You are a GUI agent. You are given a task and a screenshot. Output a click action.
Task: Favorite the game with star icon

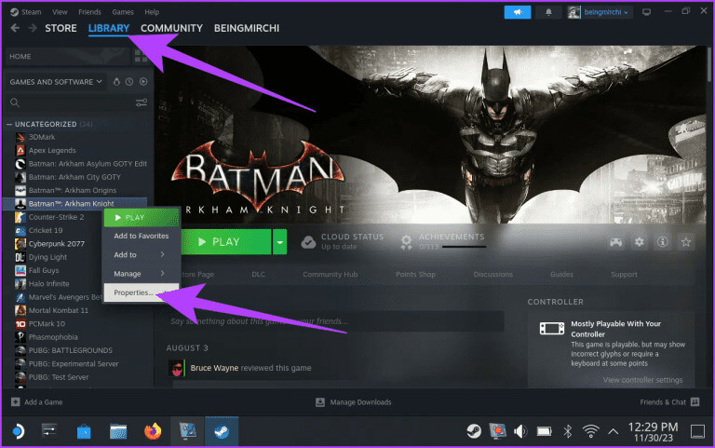tap(686, 242)
